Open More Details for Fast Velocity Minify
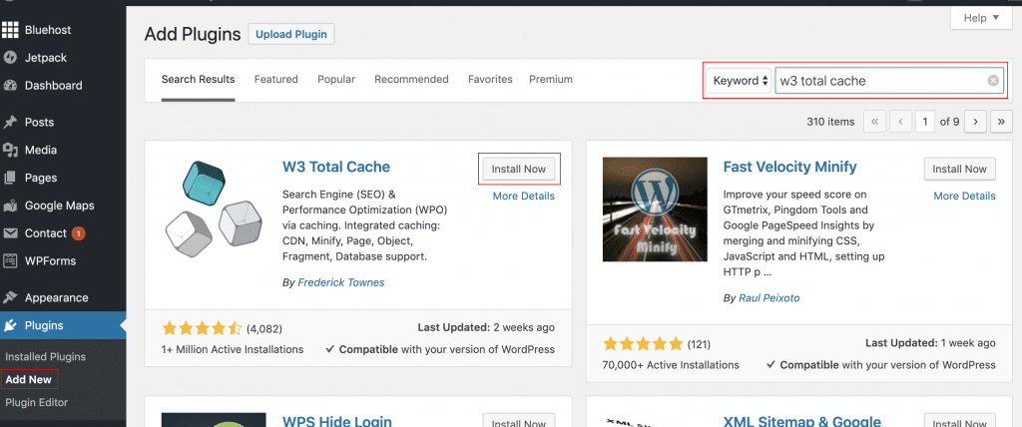Viewport: 1022px width, 427px height. click(965, 197)
